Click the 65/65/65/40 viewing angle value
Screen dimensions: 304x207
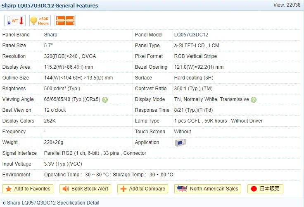[x=72, y=99]
